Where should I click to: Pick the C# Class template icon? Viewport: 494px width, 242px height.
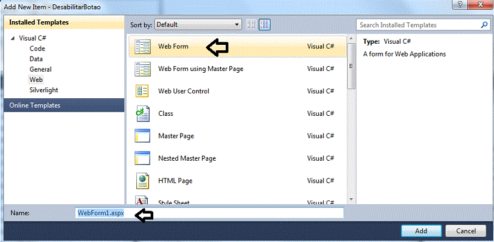click(x=142, y=113)
